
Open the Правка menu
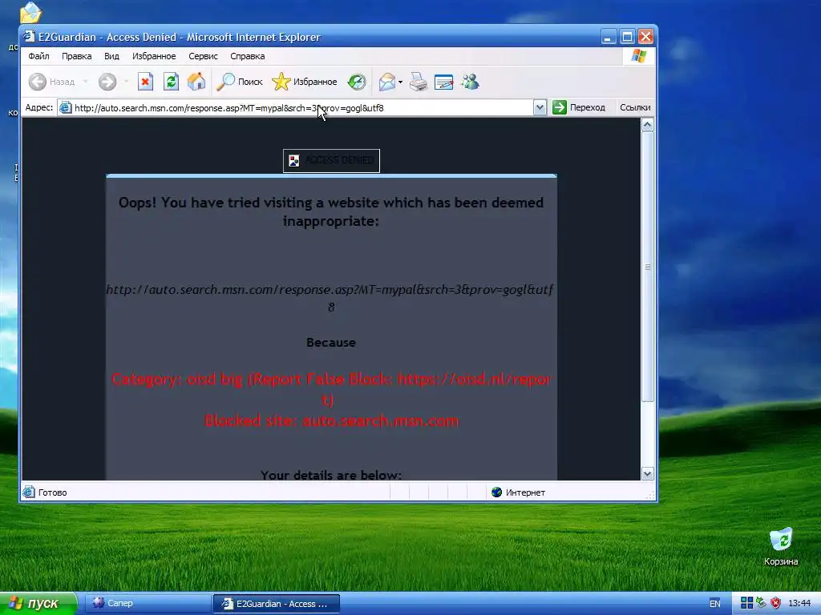[76, 56]
